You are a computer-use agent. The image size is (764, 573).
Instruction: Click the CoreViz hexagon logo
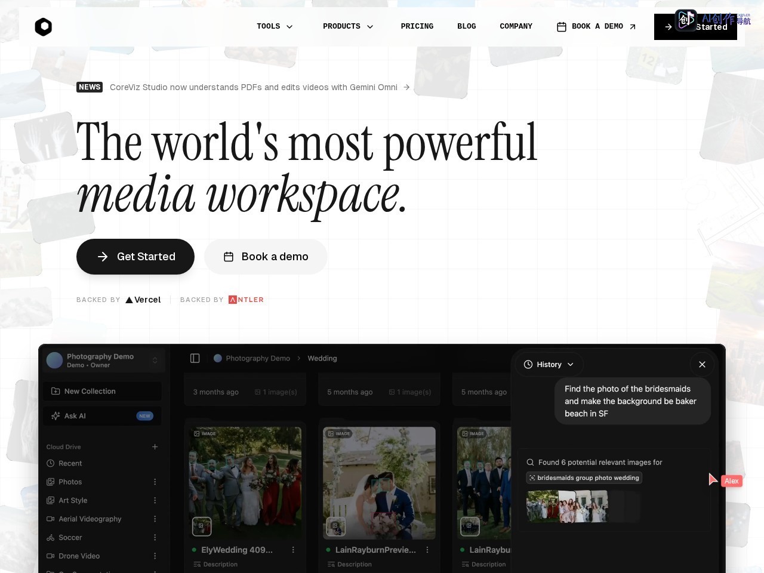[44, 27]
